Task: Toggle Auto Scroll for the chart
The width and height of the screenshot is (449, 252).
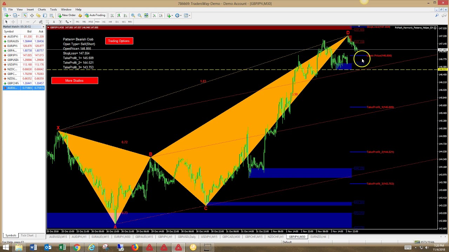Action: tap(154, 15)
